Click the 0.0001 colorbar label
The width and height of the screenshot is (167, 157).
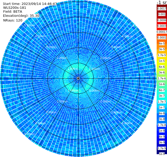tap(162, 38)
